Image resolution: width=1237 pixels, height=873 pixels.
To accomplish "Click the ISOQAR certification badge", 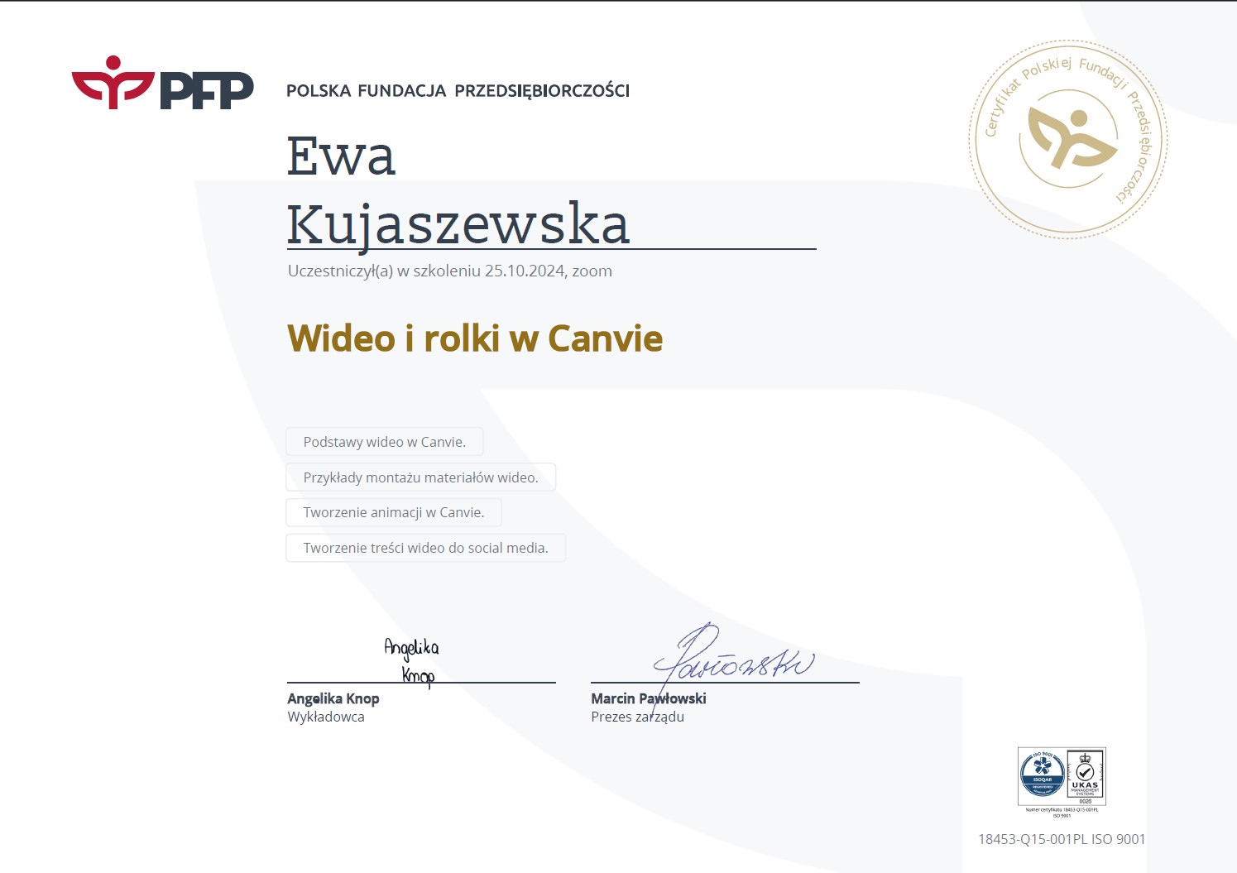I will tap(1043, 775).
